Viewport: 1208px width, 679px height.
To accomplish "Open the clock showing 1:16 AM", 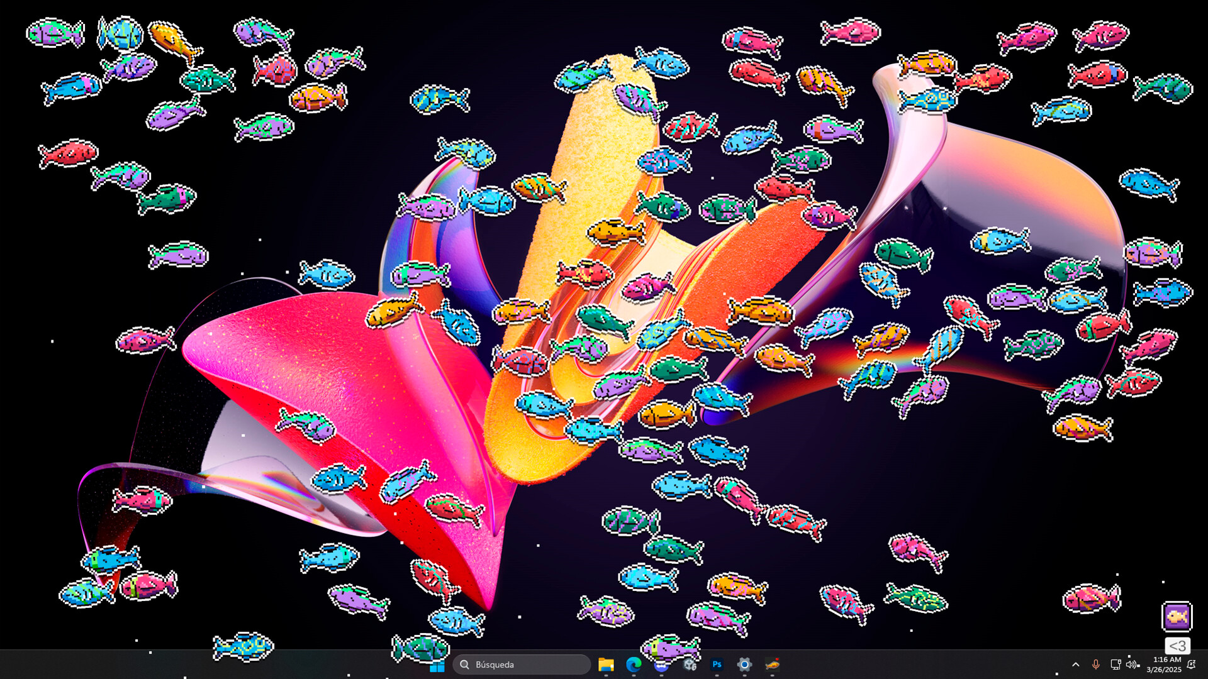I will click(1164, 665).
